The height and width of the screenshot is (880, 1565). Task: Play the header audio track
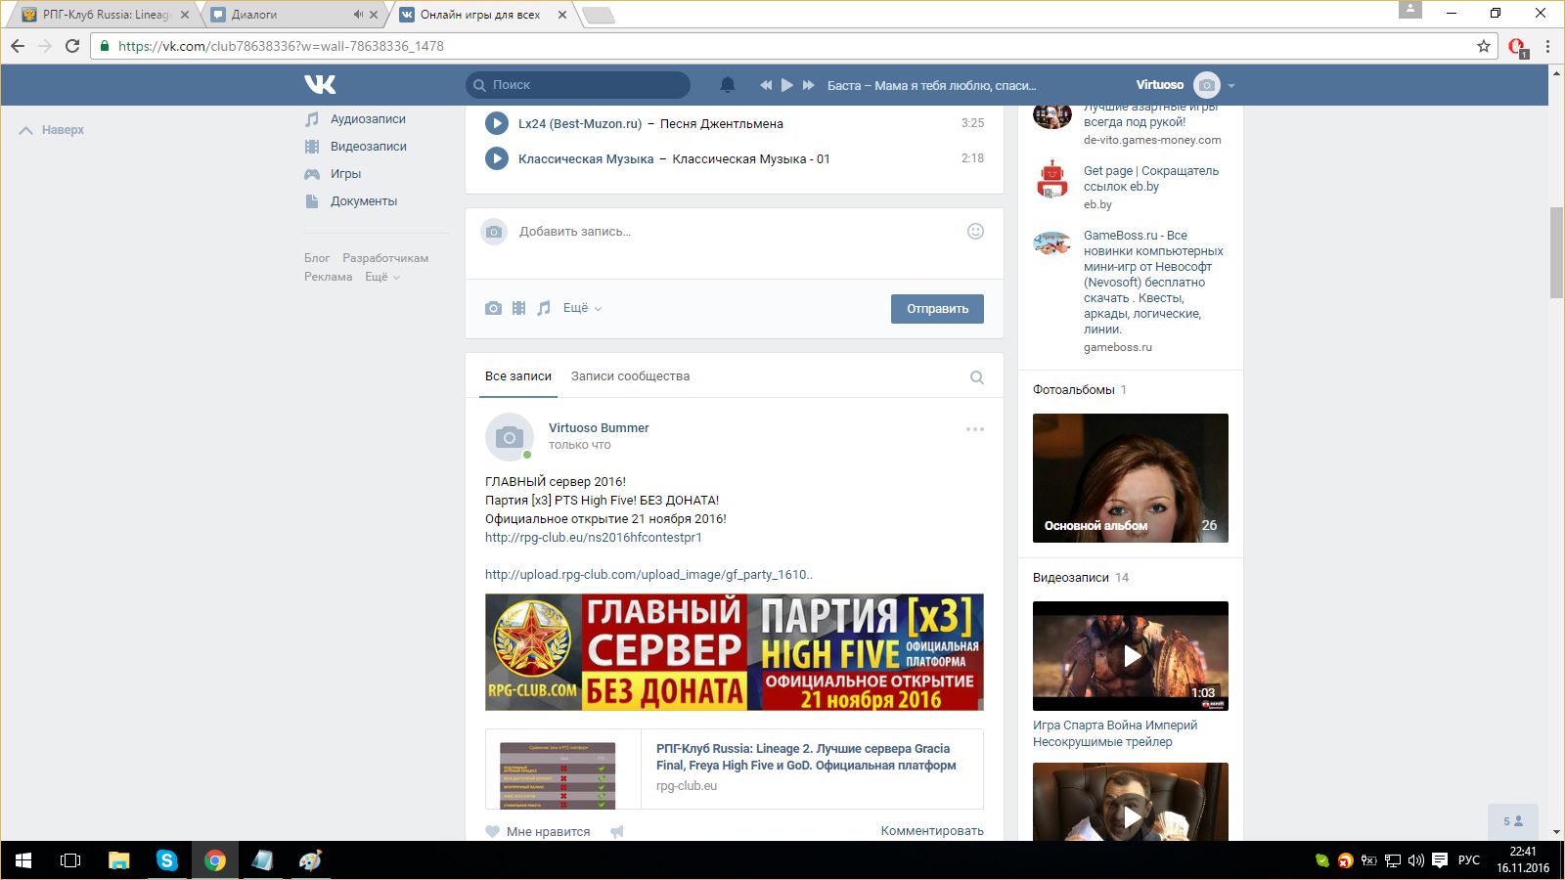coord(787,85)
